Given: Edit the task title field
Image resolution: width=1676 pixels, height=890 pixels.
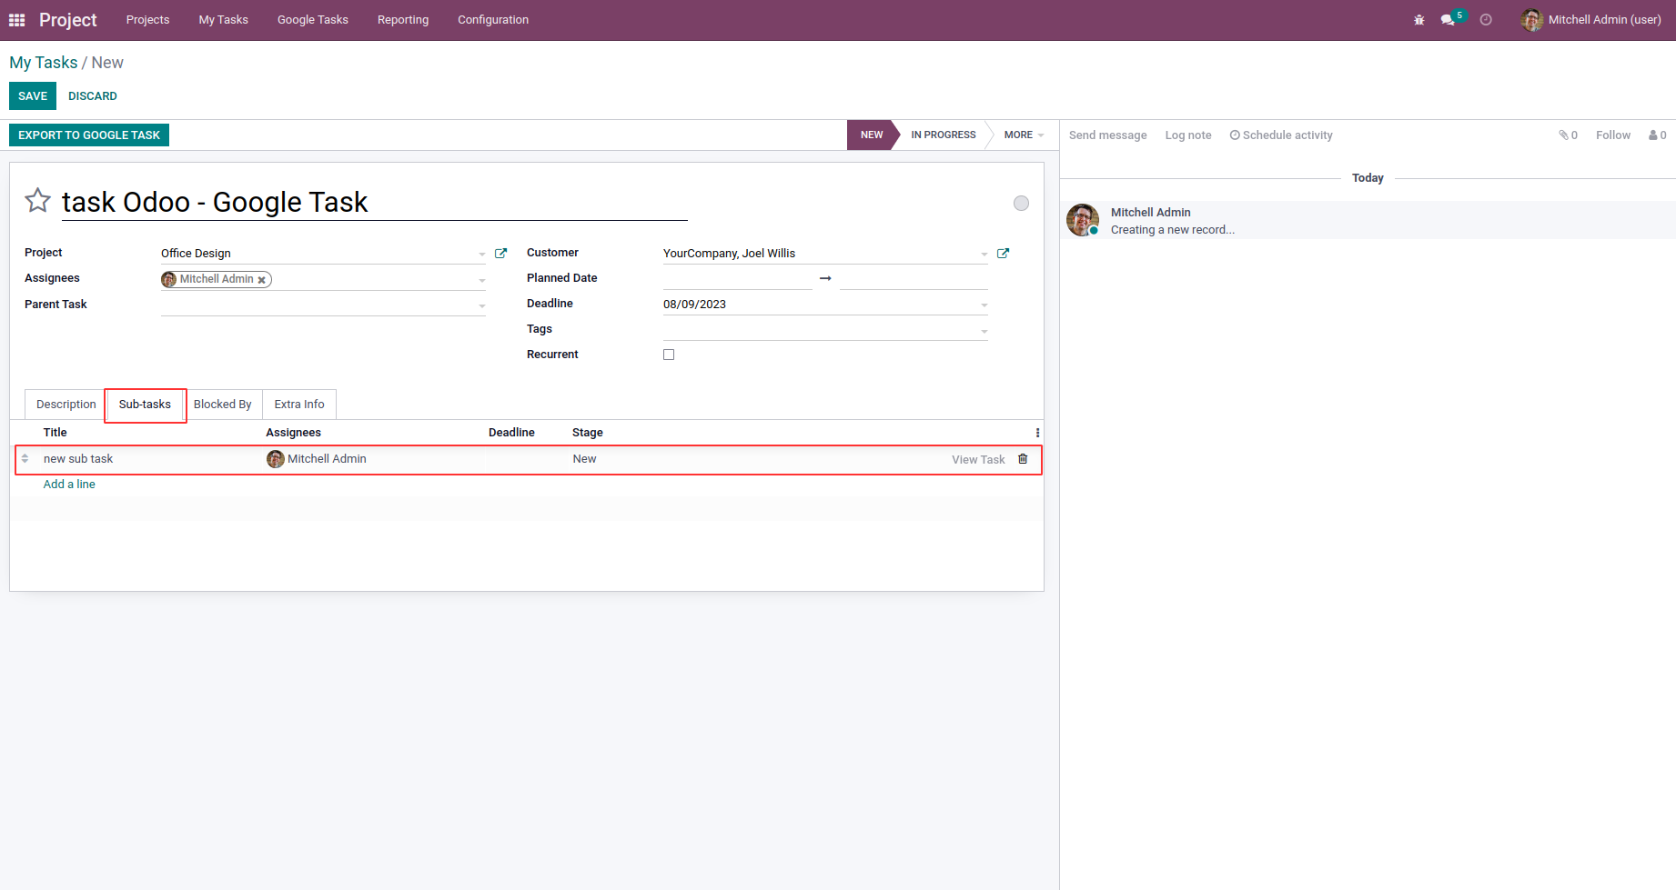Looking at the screenshot, I should [x=374, y=202].
